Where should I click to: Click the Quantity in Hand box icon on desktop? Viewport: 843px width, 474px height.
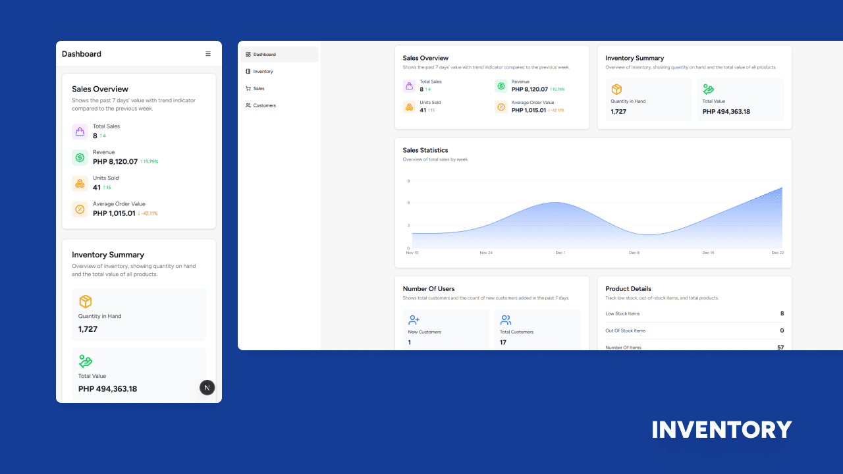click(616, 90)
